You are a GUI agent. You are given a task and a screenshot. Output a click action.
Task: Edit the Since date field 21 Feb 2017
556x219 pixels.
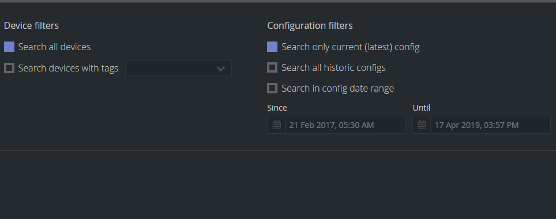(345, 124)
